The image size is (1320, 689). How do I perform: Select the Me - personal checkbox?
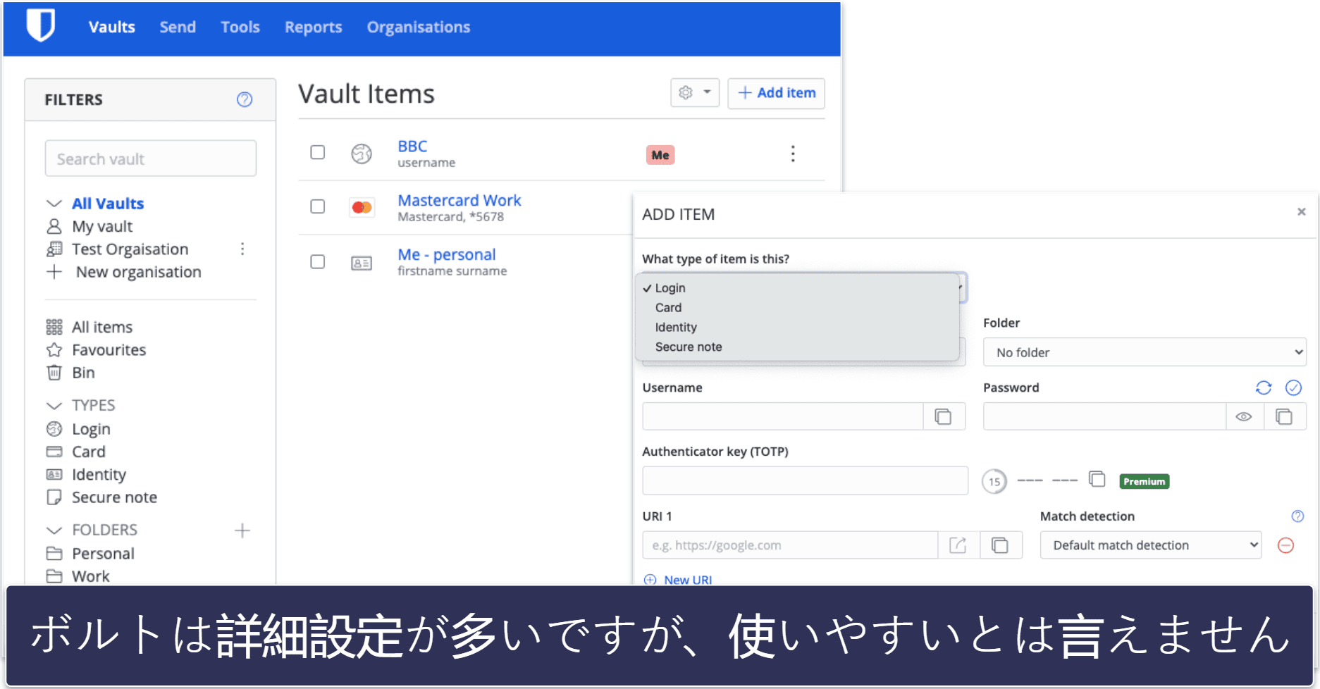click(318, 261)
